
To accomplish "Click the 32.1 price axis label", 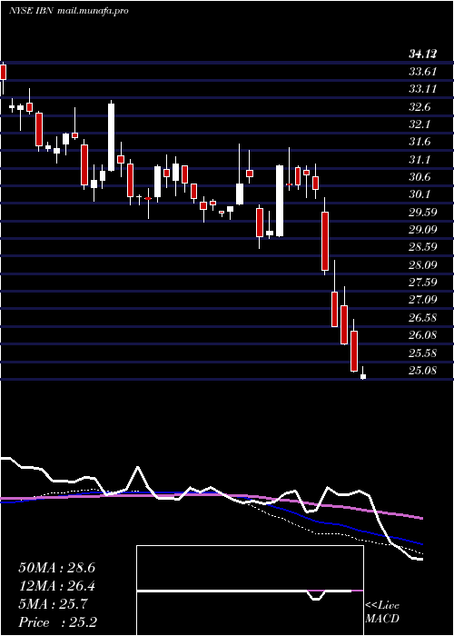I will click(x=419, y=124).
